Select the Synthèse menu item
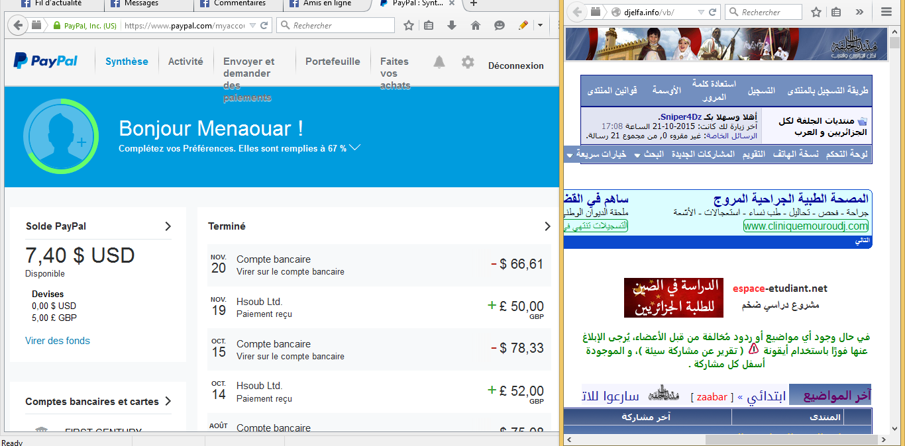Viewport: 905px width, 446px height. click(x=127, y=62)
